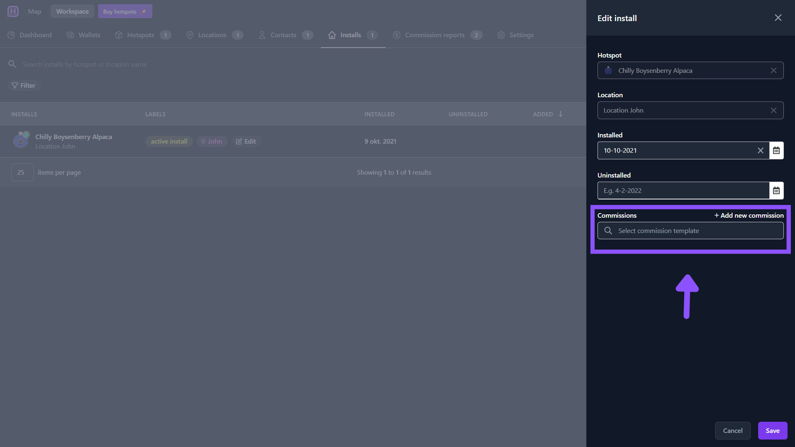Open the Uninstalled date calendar picker

coord(776,191)
